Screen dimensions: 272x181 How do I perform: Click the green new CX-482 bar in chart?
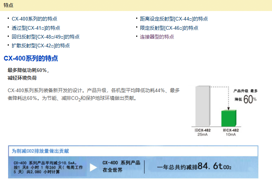(x=229, y=118)
